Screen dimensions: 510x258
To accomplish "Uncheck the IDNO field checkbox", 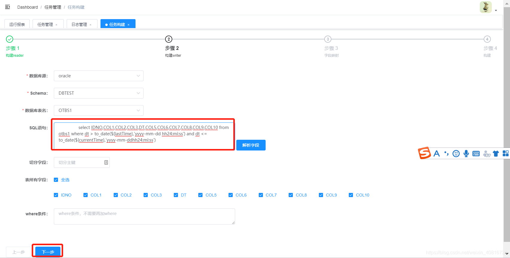I will click(x=56, y=195).
